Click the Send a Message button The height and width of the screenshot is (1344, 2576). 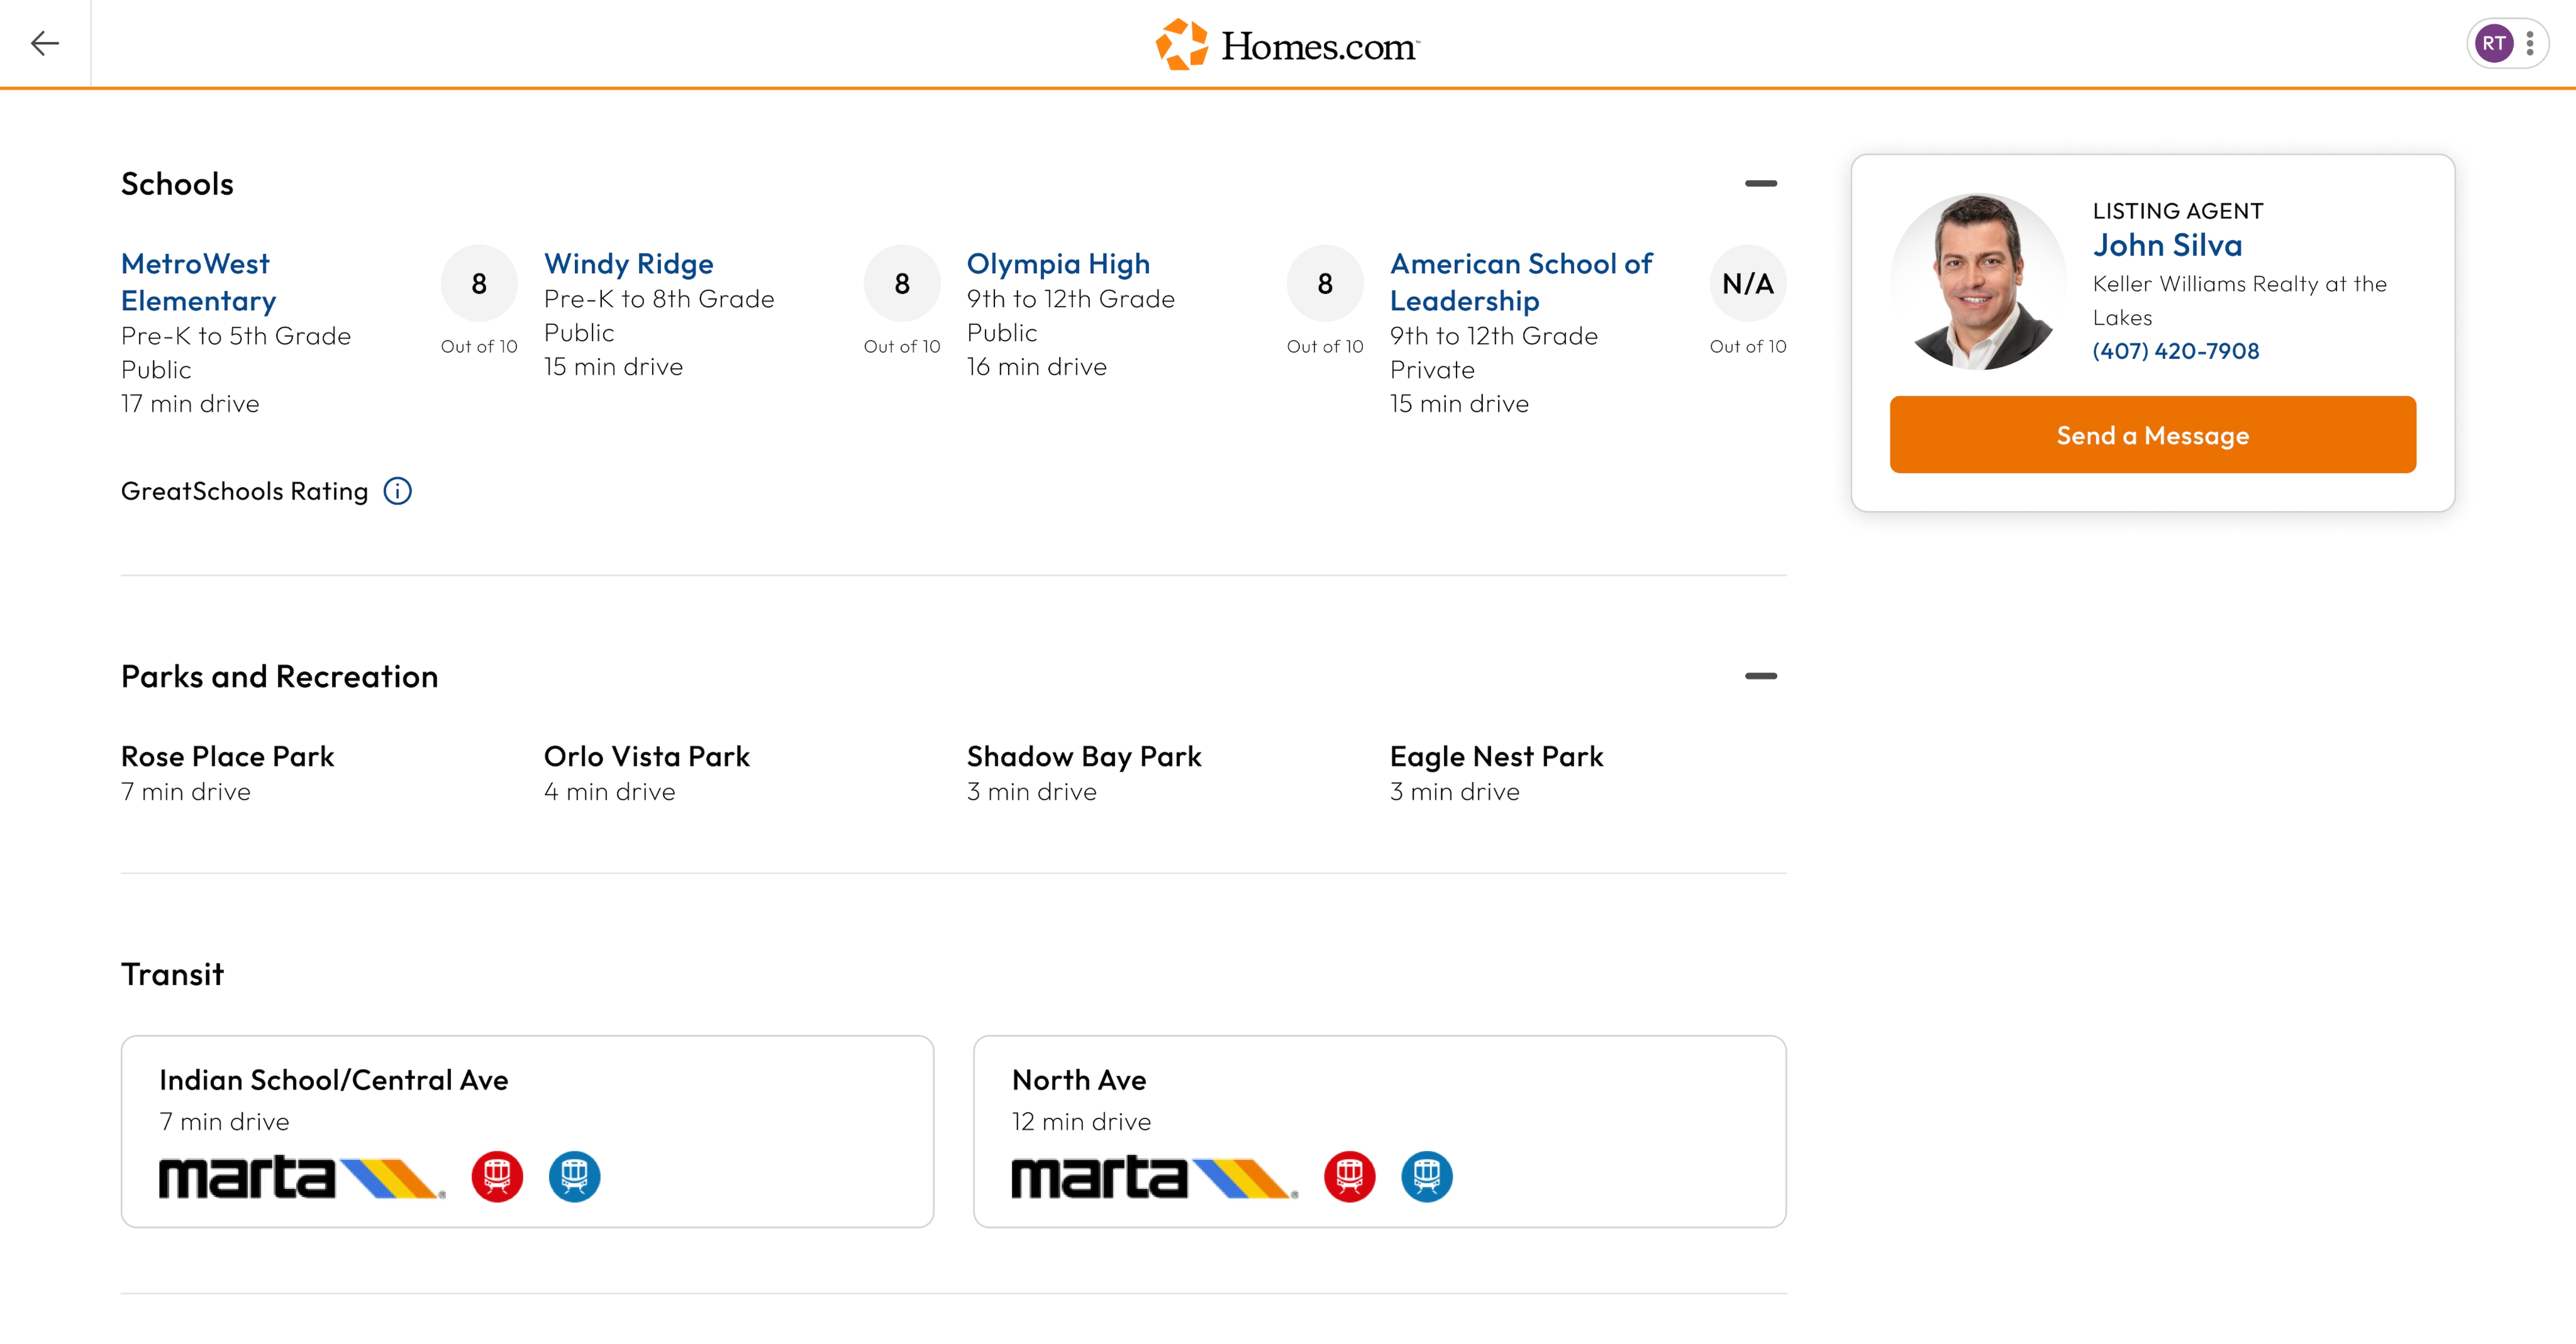pos(2152,435)
